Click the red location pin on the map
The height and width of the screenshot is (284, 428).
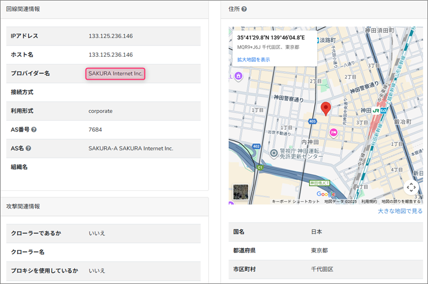click(x=325, y=109)
